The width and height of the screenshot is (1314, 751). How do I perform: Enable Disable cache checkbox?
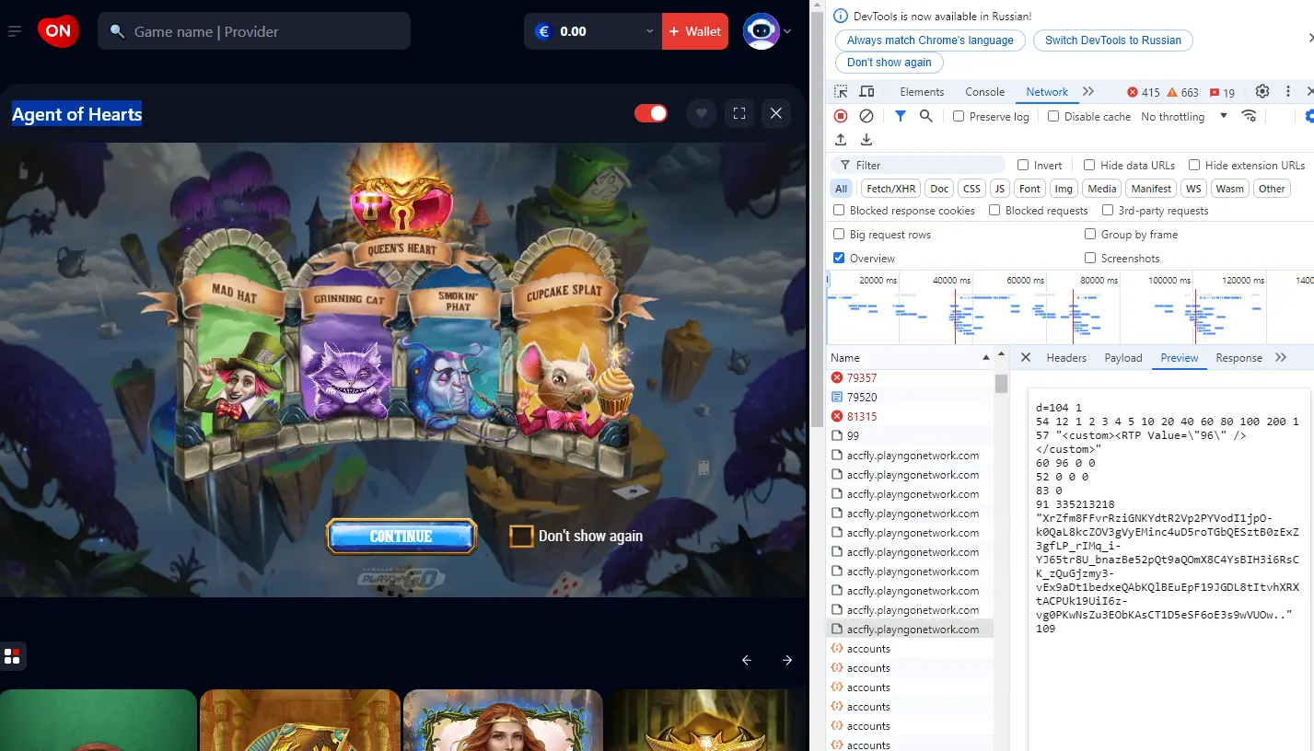1053,117
